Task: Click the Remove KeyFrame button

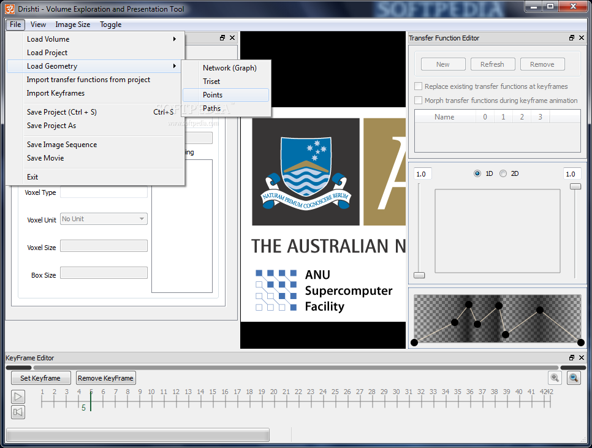Action: coord(105,378)
